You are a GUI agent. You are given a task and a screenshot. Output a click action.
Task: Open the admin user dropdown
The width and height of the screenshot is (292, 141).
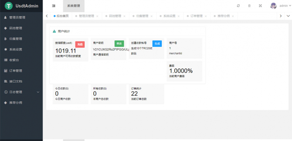pyautogui.click(x=285, y=6)
